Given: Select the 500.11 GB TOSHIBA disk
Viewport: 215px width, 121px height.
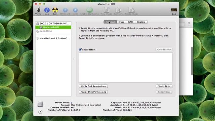Looking at the screenshot, I should 53,24.
